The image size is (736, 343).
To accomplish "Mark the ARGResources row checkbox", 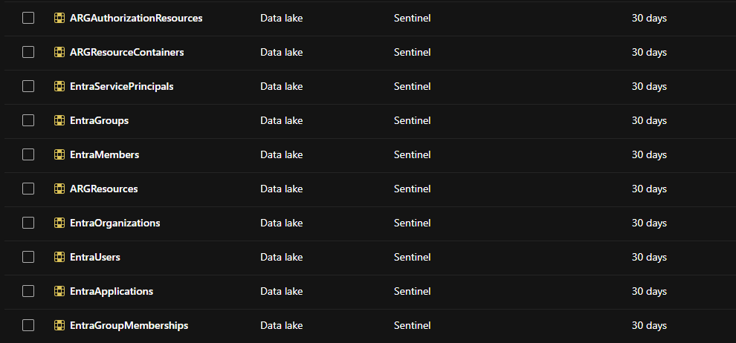I will tap(28, 189).
